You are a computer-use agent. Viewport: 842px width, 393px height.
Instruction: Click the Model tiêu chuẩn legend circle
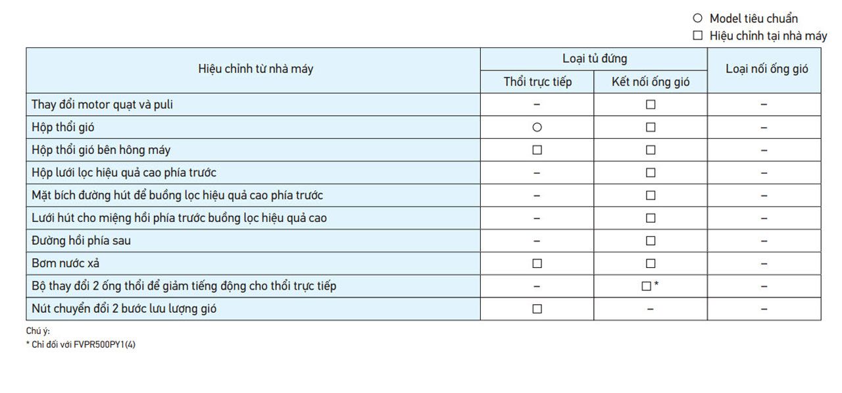(x=697, y=18)
